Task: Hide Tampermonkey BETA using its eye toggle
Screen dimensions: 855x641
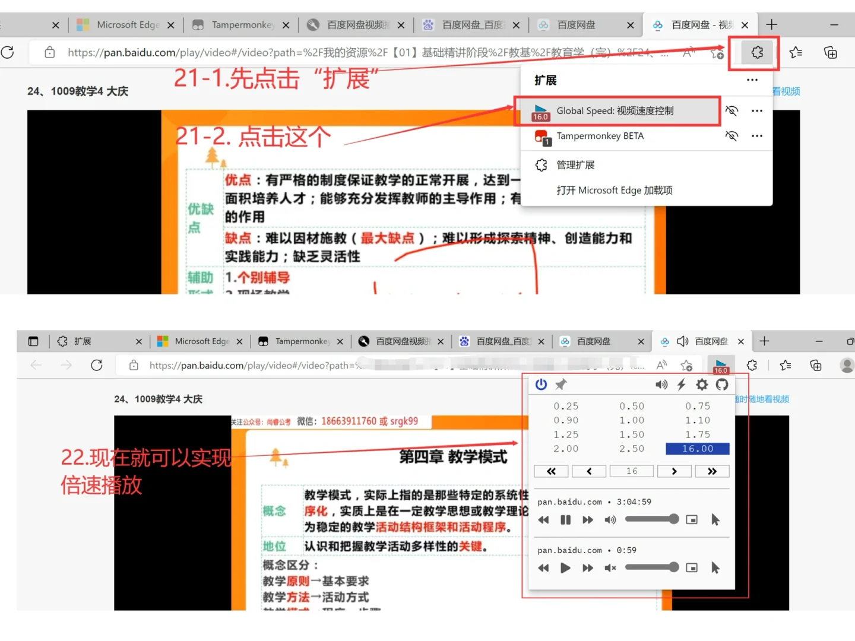Action: tap(731, 136)
